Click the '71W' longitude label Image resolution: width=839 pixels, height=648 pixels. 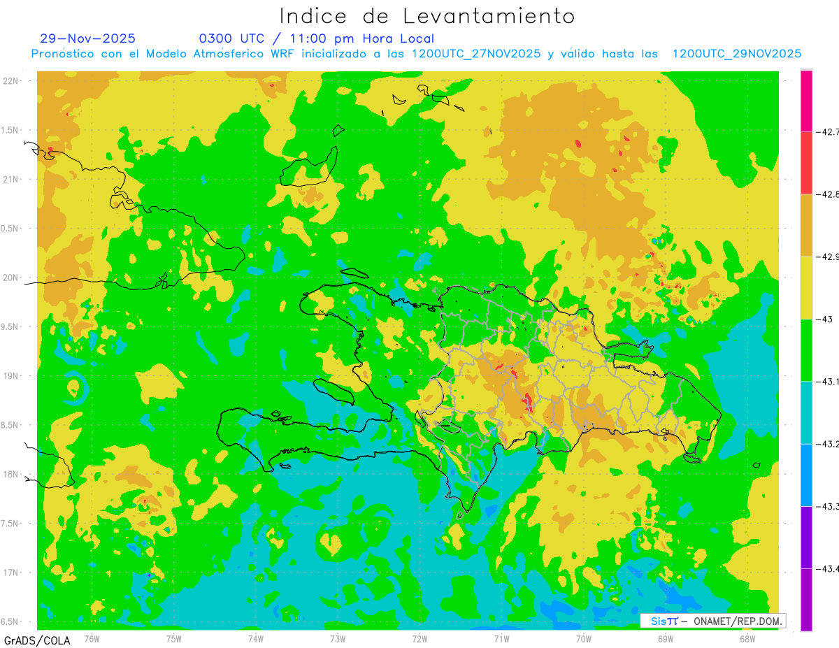pos(501,639)
